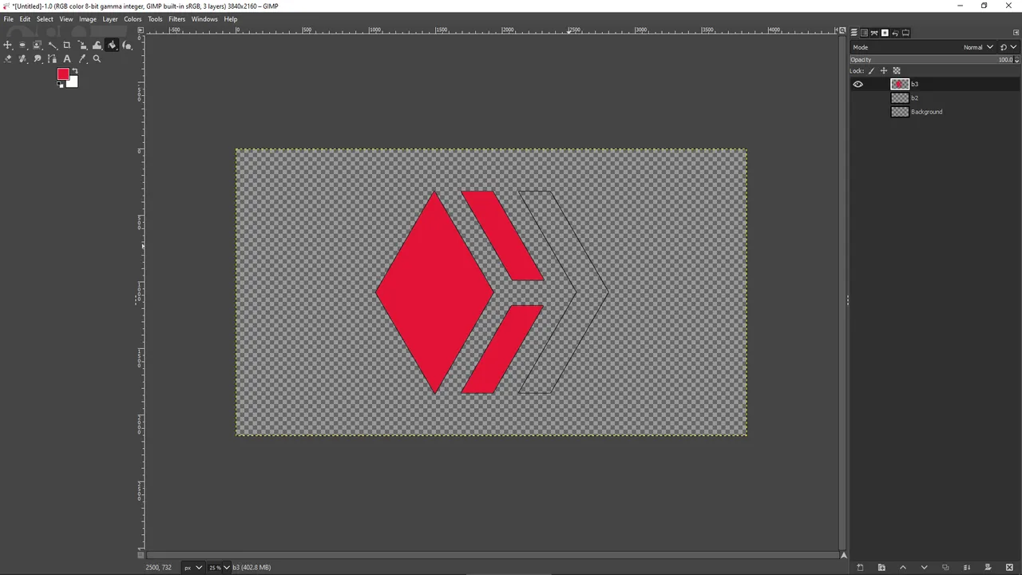Reset colors to default black and white
Image resolution: width=1022 pixels, height=575 pixels.
(60, 85)
